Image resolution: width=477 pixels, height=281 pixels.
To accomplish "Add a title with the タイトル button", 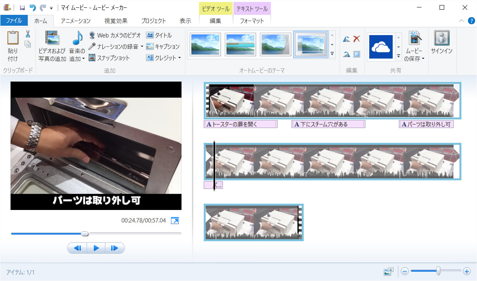I will [x=159, y=35].
